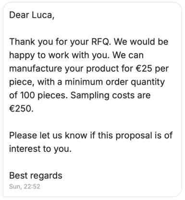This screenshot has width=185, height=200.
Task: Click the word 'proposal' in the message
Action: [x=134, y=136]
